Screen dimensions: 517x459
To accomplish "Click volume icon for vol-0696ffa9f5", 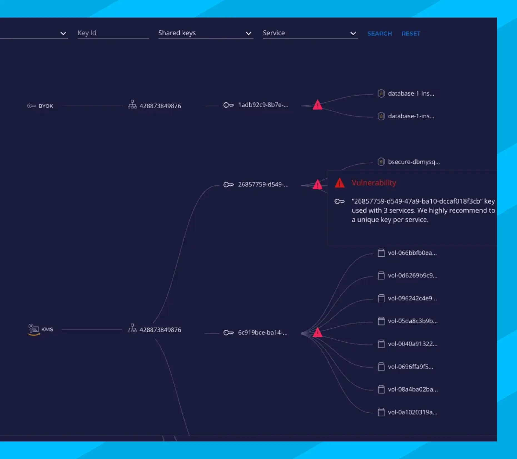I will [381, 367].
